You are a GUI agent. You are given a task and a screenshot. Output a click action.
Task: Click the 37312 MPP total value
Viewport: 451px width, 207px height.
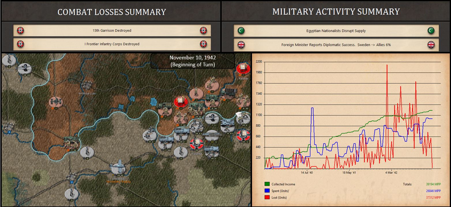433,197
